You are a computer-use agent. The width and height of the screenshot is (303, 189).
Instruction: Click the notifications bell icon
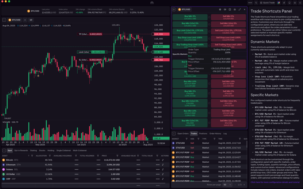coord(289,3)
